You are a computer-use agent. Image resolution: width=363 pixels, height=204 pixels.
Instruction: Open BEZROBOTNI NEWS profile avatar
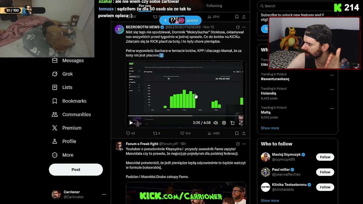[x=119, y=29]
